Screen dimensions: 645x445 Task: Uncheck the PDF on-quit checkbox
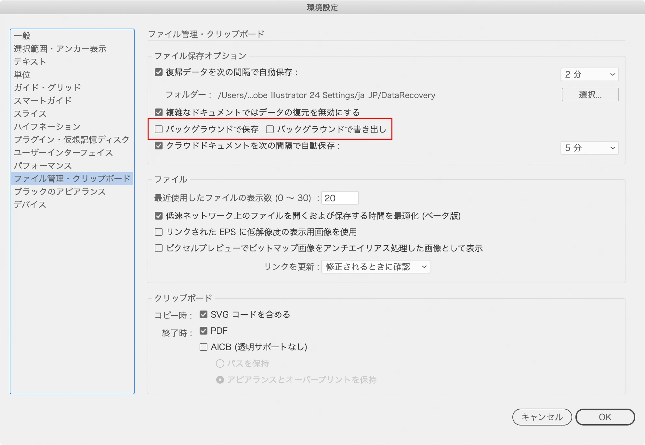204,331
